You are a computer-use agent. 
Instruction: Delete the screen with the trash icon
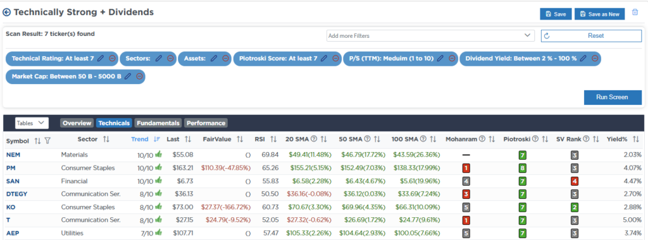click(635, 13)
